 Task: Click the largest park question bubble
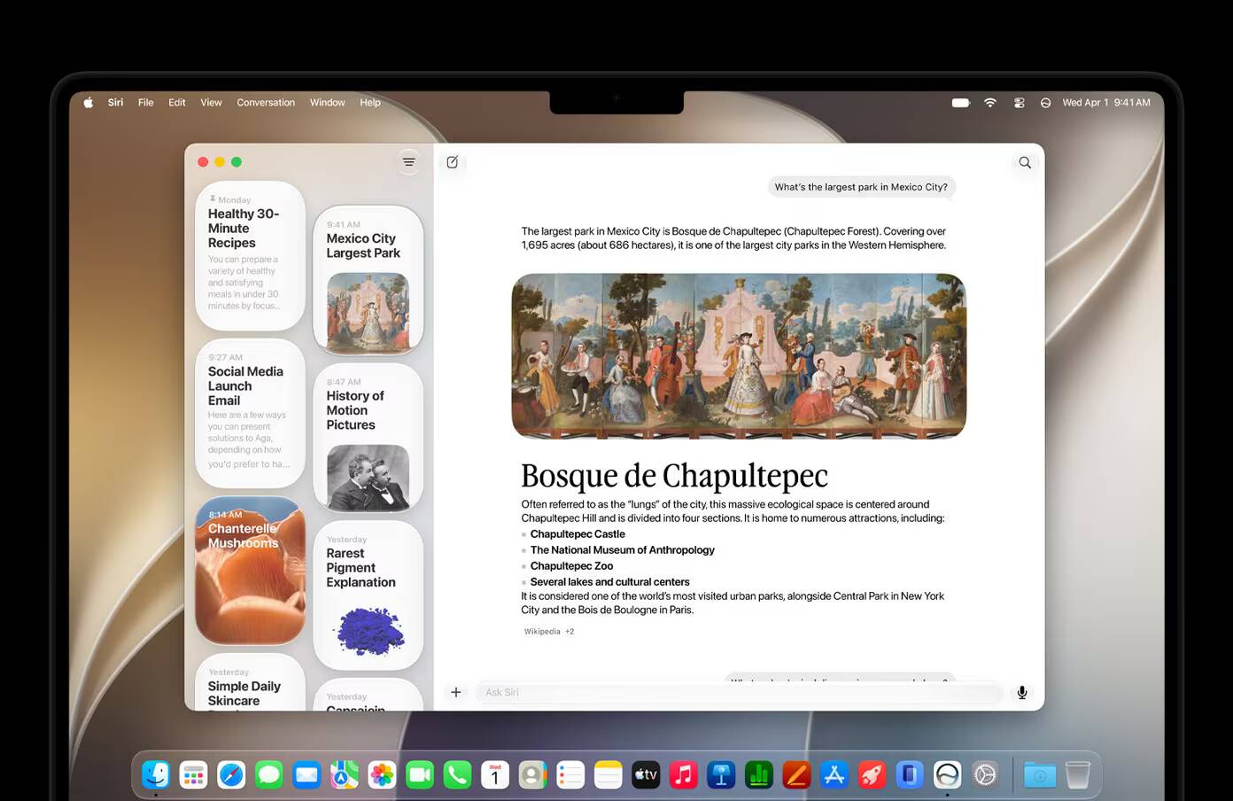861,187
